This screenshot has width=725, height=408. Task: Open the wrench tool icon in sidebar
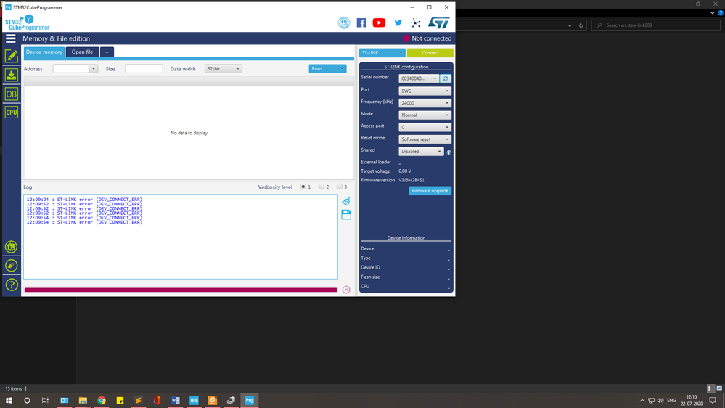[x=11, y=266]
